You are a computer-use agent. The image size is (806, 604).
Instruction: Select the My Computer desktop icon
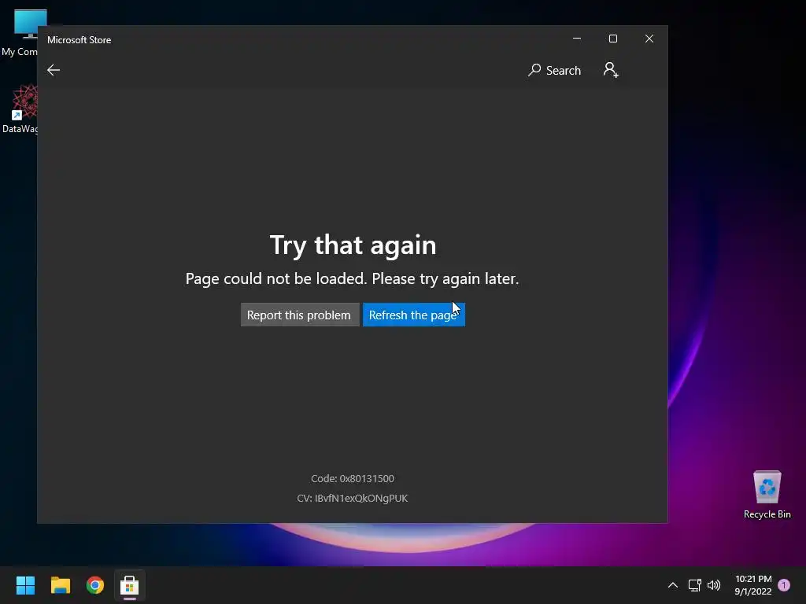pyautogui.click(x=20, y=33)
